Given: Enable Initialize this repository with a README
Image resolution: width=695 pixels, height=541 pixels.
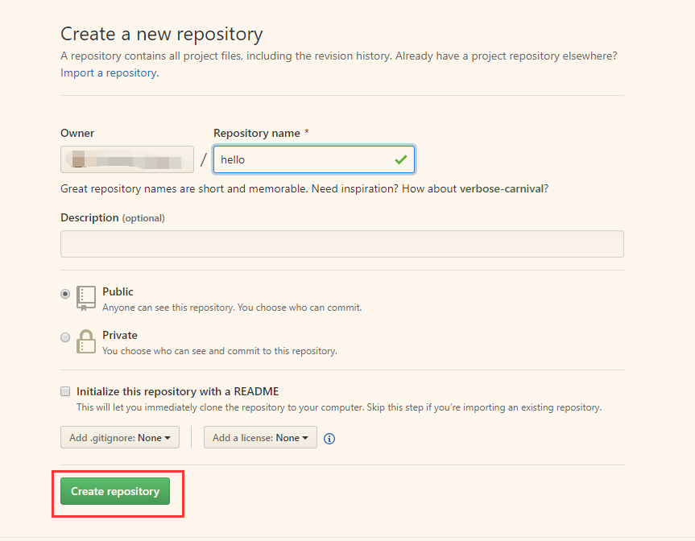Looking at the screenshot, I should pos(65,391).
